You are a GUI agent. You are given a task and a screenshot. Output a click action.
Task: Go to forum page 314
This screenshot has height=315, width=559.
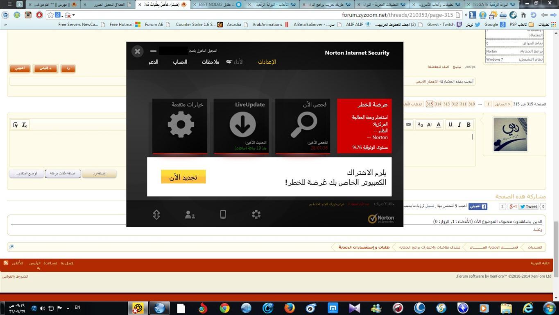click(438, 104)
